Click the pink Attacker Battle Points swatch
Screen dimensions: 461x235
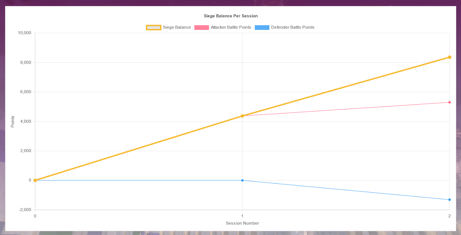[x=202, y=28]
